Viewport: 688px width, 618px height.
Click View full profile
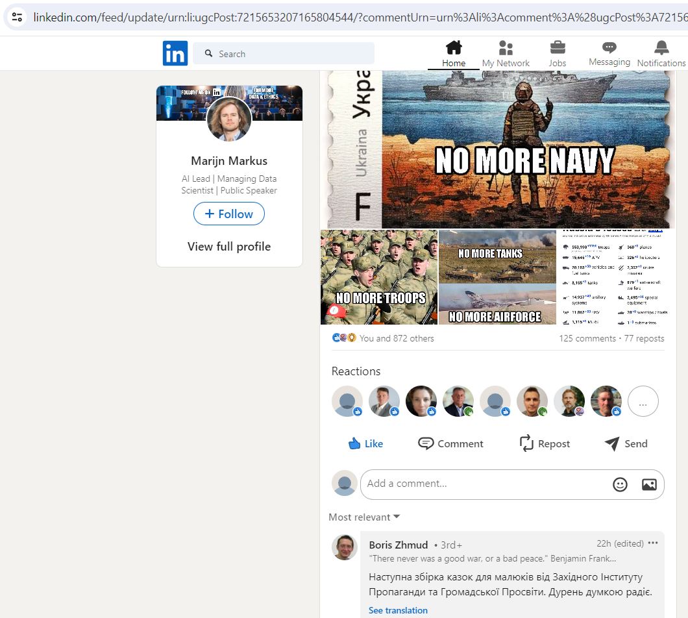click(229, 247)
